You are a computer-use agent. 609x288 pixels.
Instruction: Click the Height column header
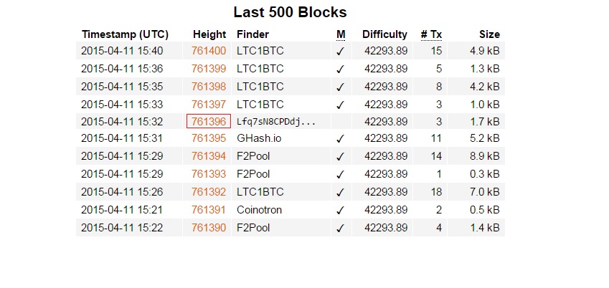pos(209,34)
